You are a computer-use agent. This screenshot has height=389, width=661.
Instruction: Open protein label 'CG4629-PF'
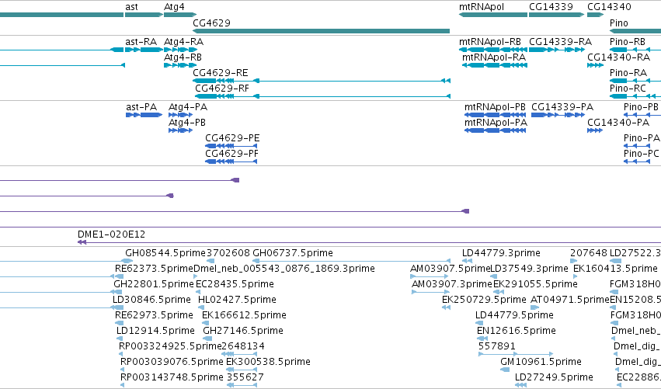[232, 154]
